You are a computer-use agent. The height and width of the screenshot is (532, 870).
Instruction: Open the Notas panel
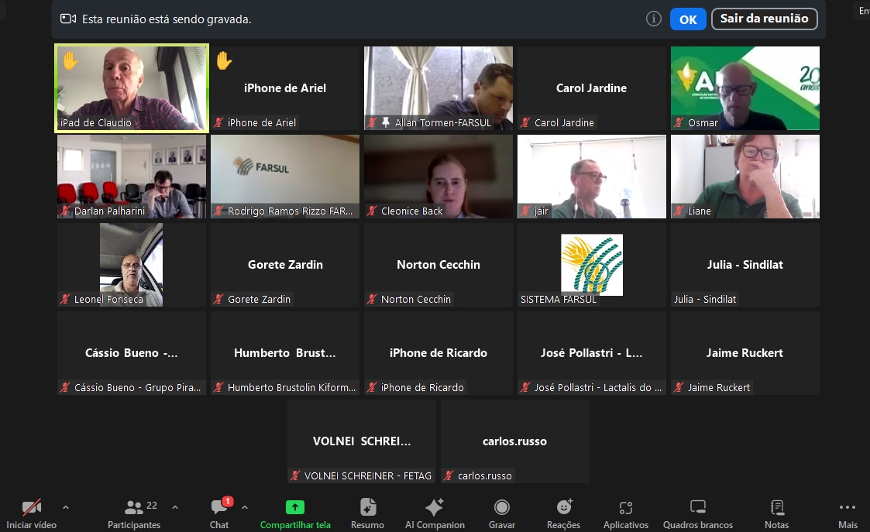(x=776, y=508)
